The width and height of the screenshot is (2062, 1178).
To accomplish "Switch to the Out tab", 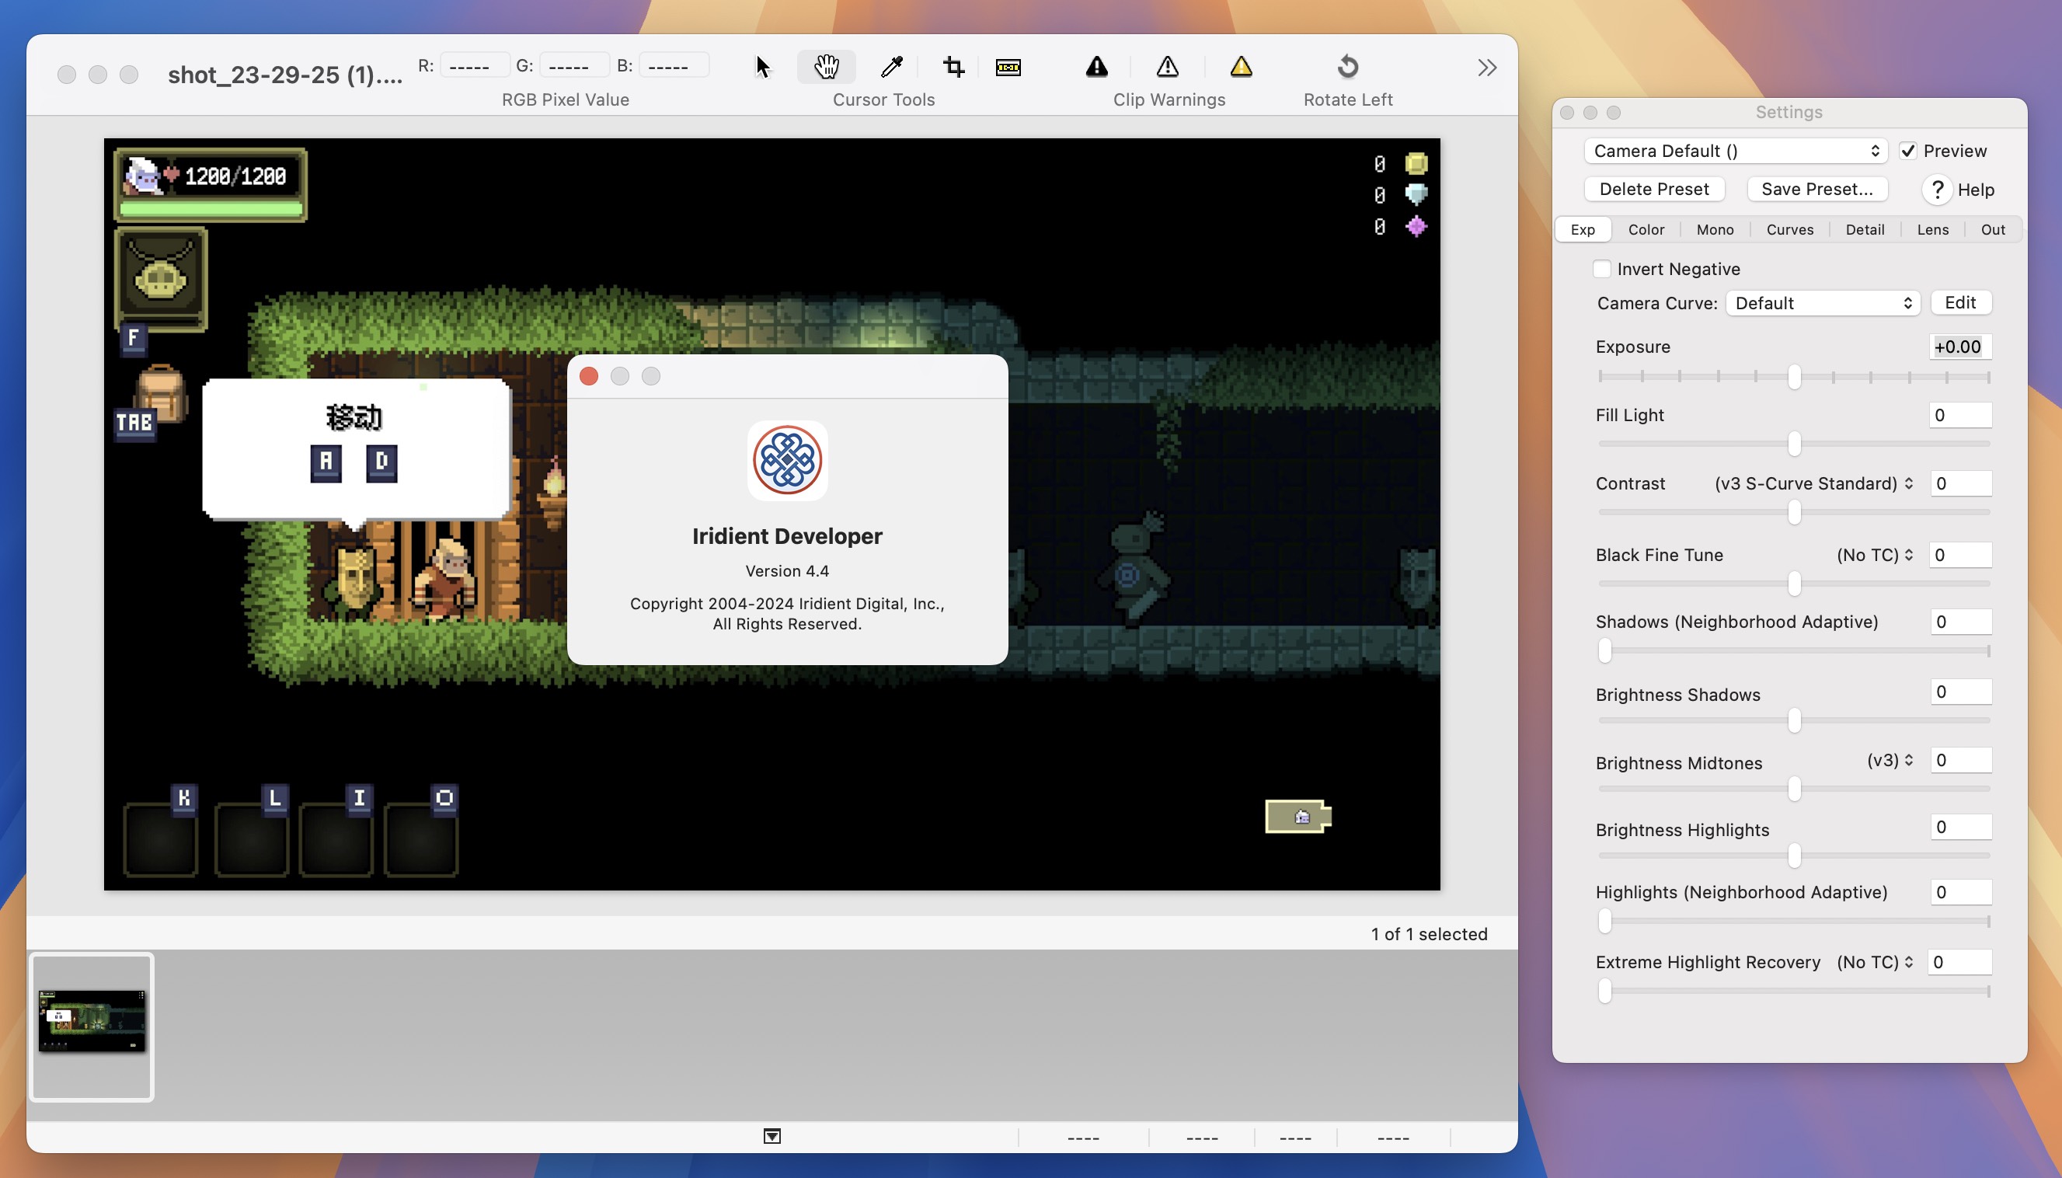I will pyautogui.click(x=1992, y=230).
